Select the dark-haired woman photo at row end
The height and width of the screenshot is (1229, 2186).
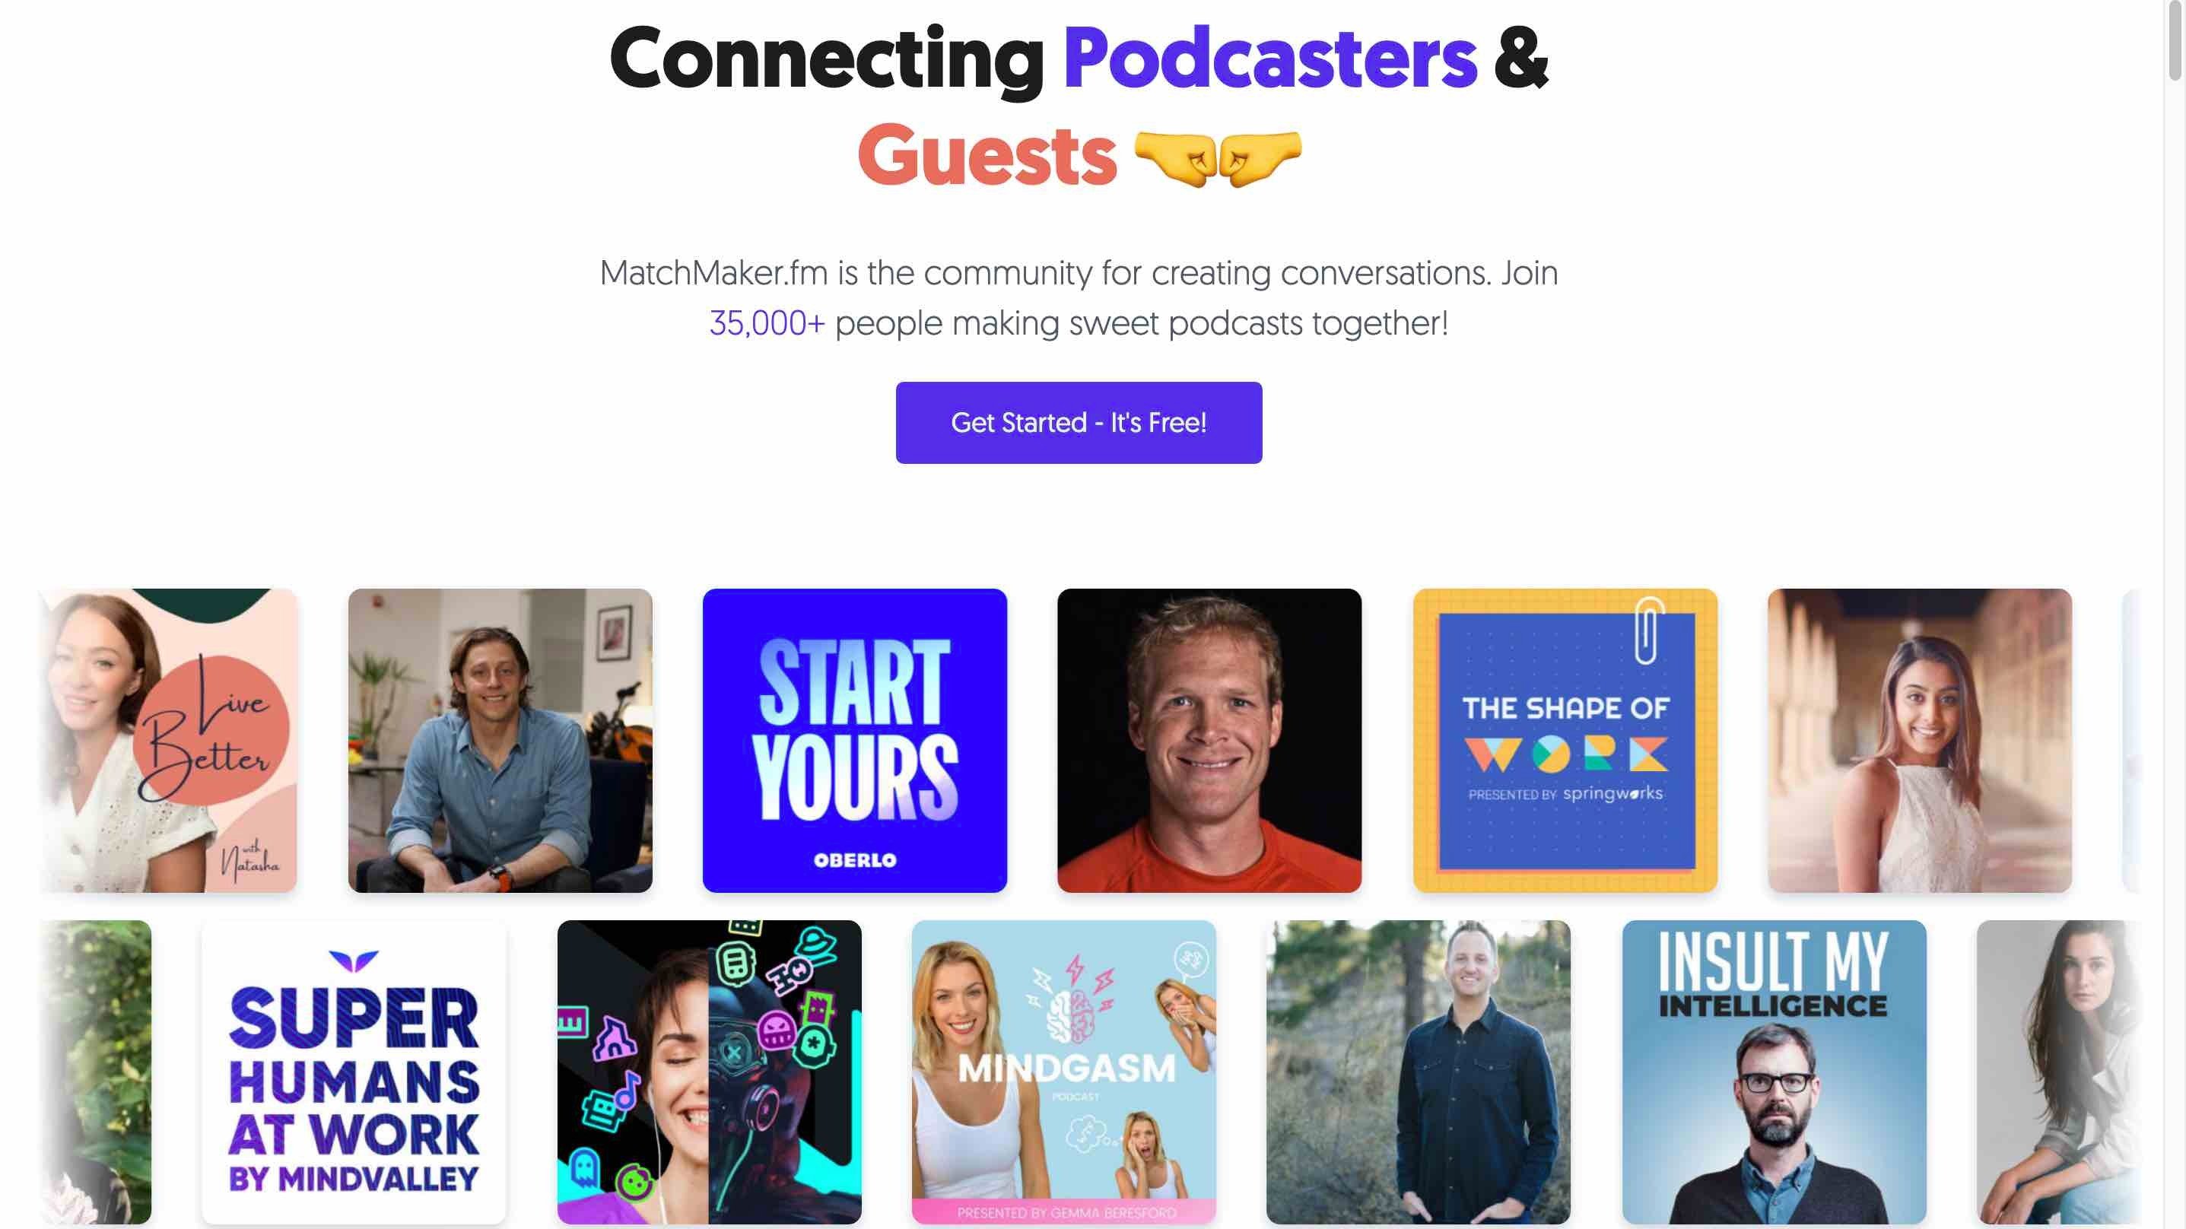click(x=2058, y=1072)
